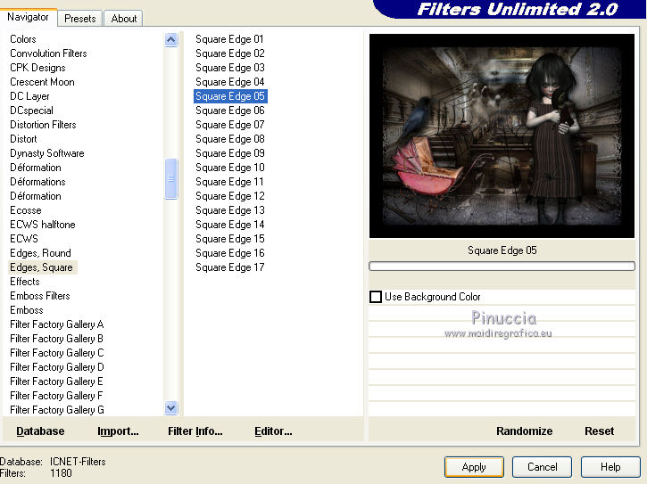Select Square Edge 12 filter
This screenshot has width=647, height=484.
pos(230,196)
